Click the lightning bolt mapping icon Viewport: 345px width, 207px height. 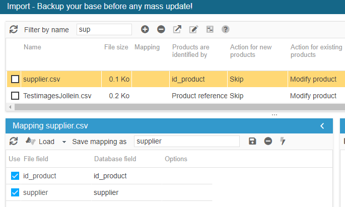click(283, 142)
